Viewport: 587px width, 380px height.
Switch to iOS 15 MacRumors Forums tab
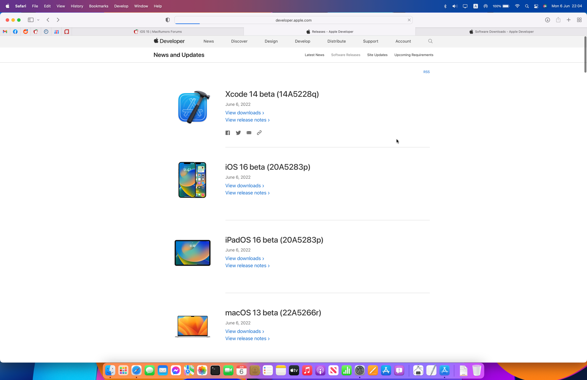(x=158, y=32)
